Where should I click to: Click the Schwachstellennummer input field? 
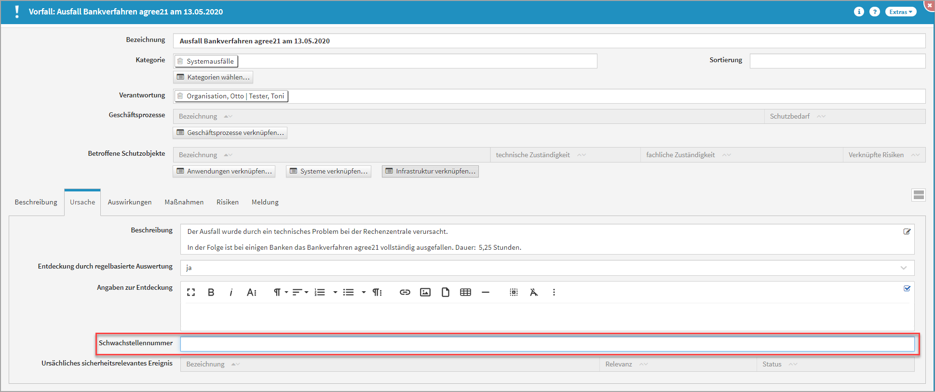(x=547, y=344)
